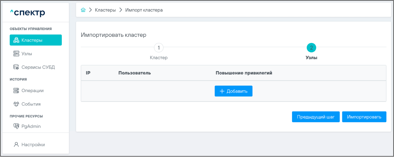
Task: Navigate to Кластеры in the breadcrumb
Action: [x=105, y=10]
